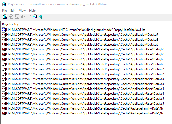Start a new registry scan from toolbar

pos(5,17)
